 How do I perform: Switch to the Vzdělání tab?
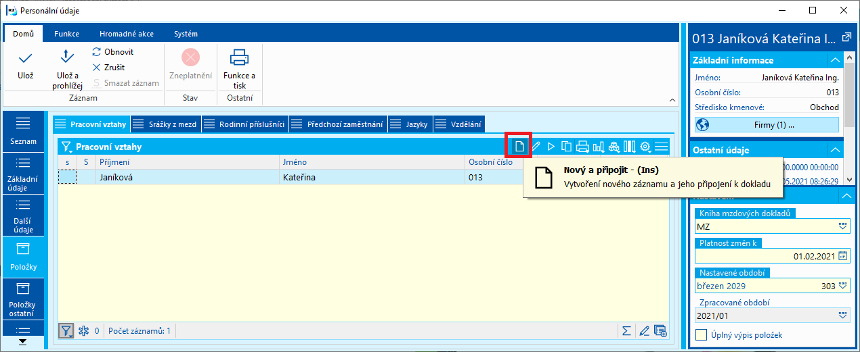[459, 124]
